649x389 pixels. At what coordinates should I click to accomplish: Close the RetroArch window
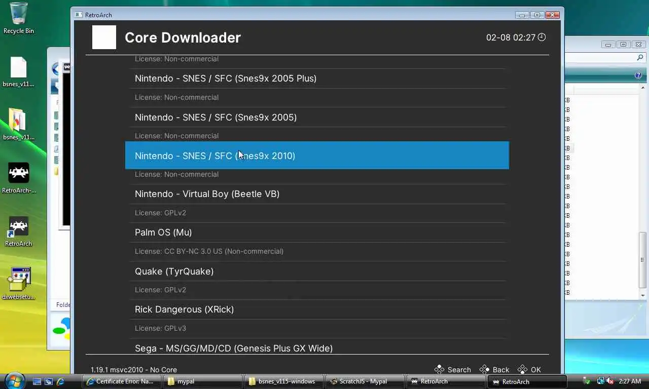(x=553, y=15)
